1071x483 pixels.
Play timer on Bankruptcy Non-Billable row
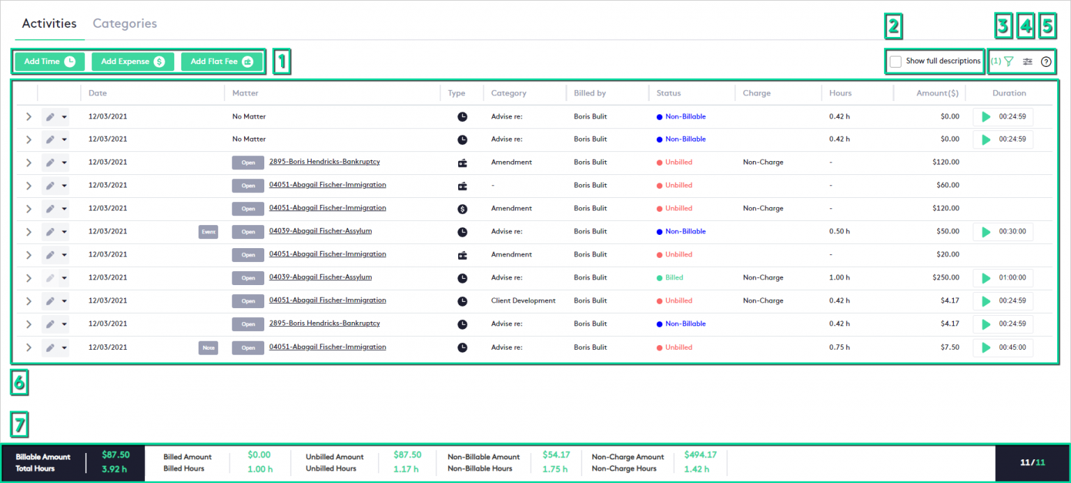(x=986, y=324)
